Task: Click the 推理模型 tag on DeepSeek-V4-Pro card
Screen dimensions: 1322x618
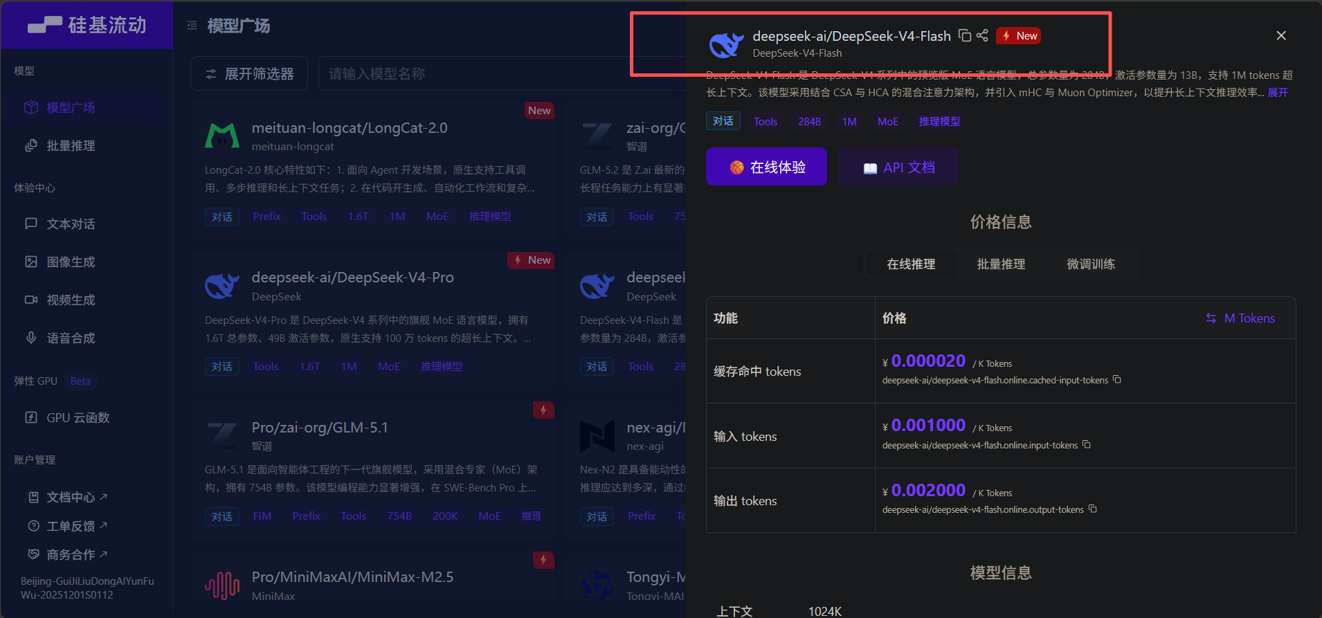Action: [442, 367]
